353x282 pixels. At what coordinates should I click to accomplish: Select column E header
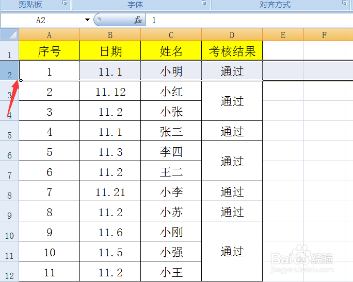tap(283, 35)
